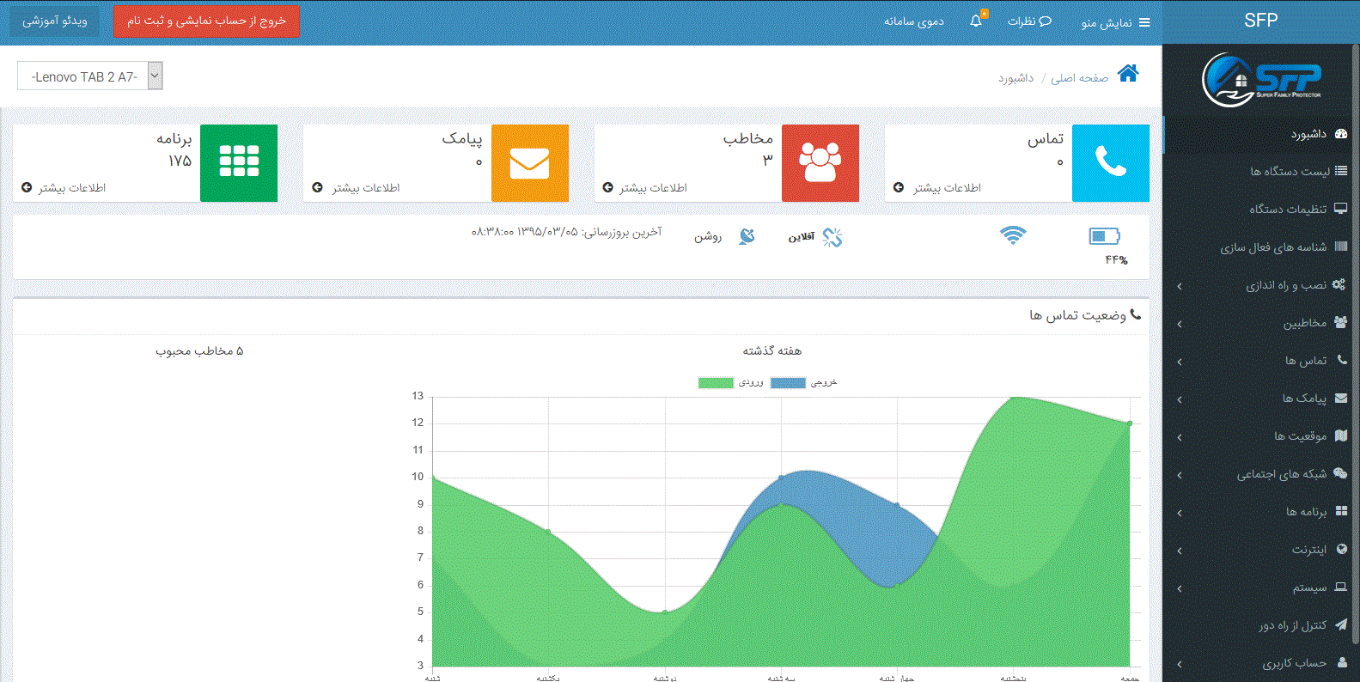This screenshot has width=1360, height=682.
Task: Open اطلاعات بیشتر on the تماس card
Action: pos(939,187)
